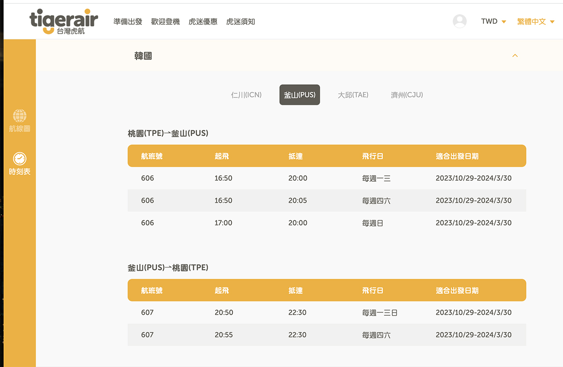563x367 pixels.
Task: Click the tigerair logo
Action: [x=64, y=21]
